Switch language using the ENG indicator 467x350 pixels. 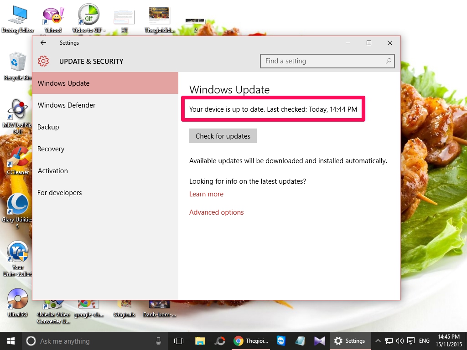(424, 340)
